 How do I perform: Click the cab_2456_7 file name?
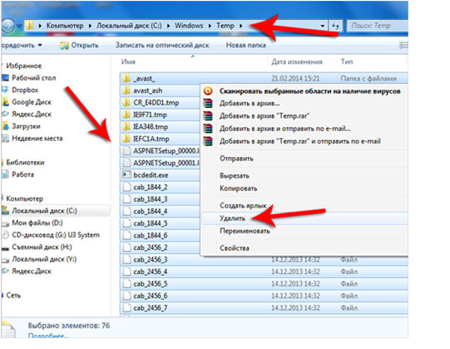point(151,308)
